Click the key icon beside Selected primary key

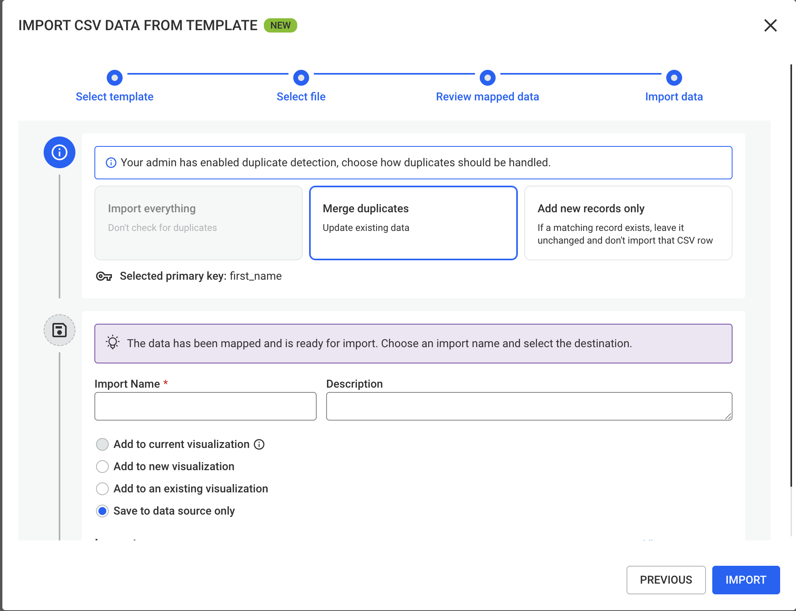(x=104, y=276)
